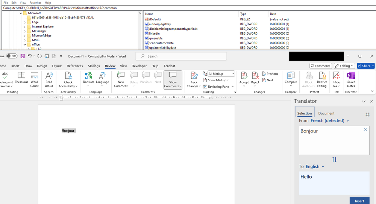Enable Track Changes
The height and width of the screenshot is (204, 376).
coord(194,80)
